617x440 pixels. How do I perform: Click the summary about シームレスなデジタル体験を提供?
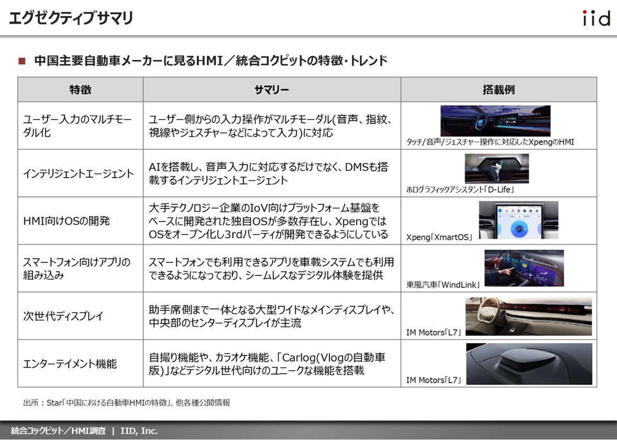[271, 269]
